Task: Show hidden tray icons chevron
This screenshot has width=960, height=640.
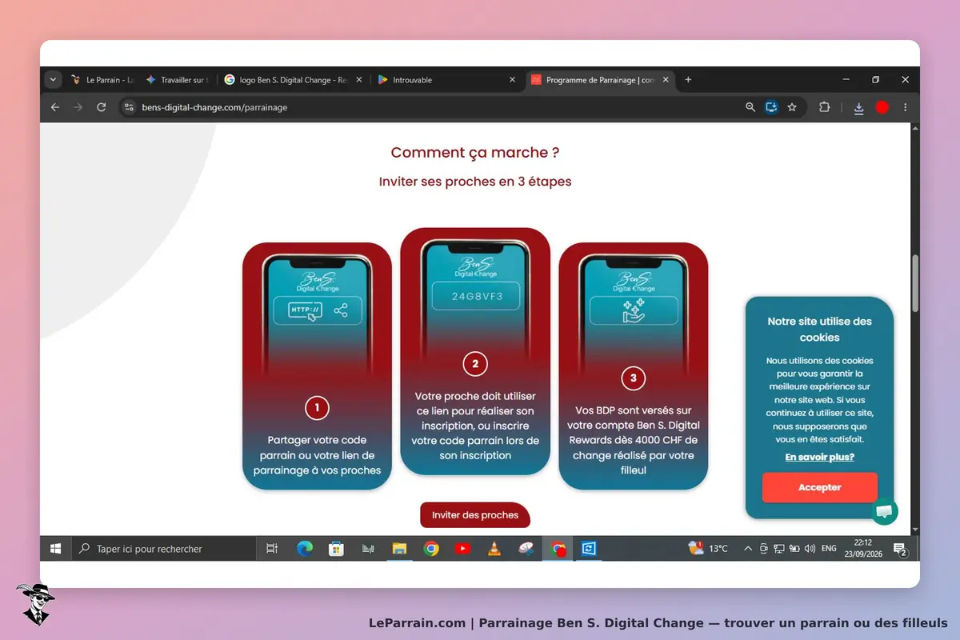Action: tap(748, 549)
